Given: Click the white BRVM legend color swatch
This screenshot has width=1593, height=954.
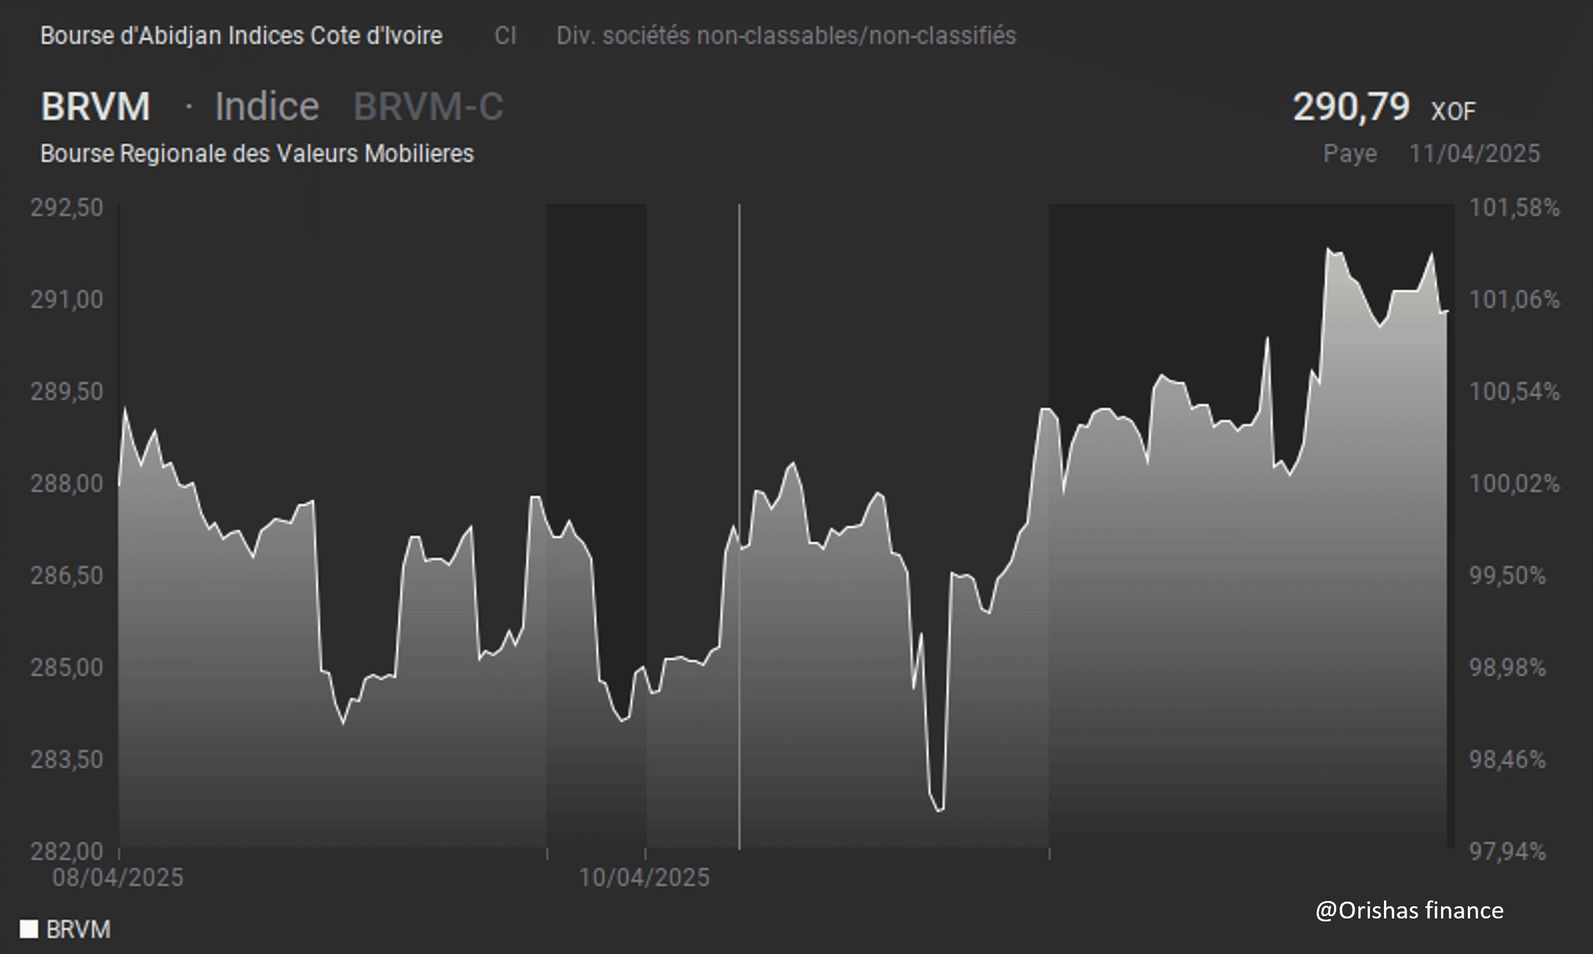Looking at the screenshot, I should coord(29,929).
